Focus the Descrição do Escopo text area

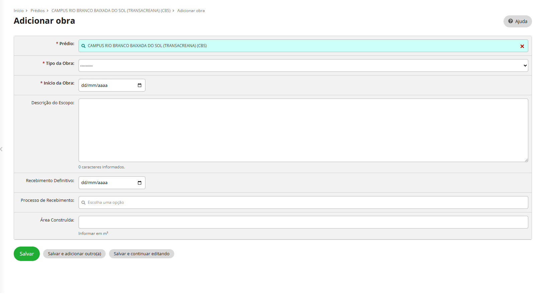click(303, 130)
